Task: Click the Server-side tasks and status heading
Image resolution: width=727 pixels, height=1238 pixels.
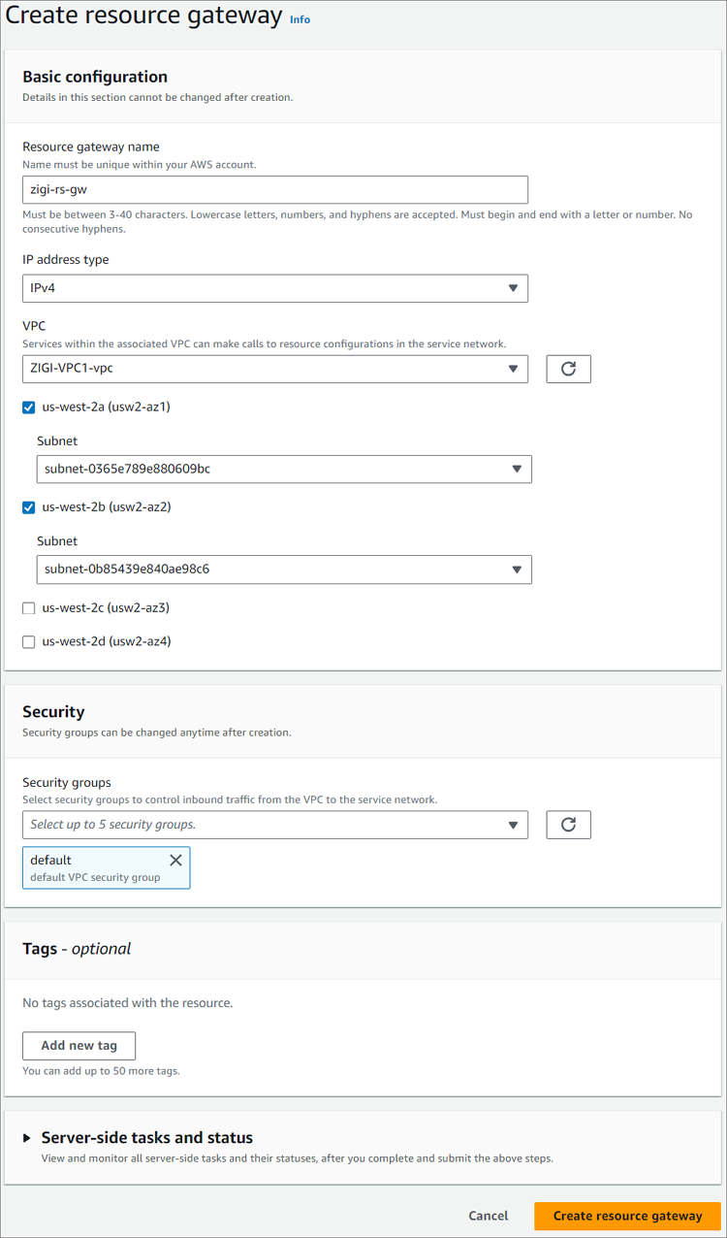Action: [x=147, y=1138]
